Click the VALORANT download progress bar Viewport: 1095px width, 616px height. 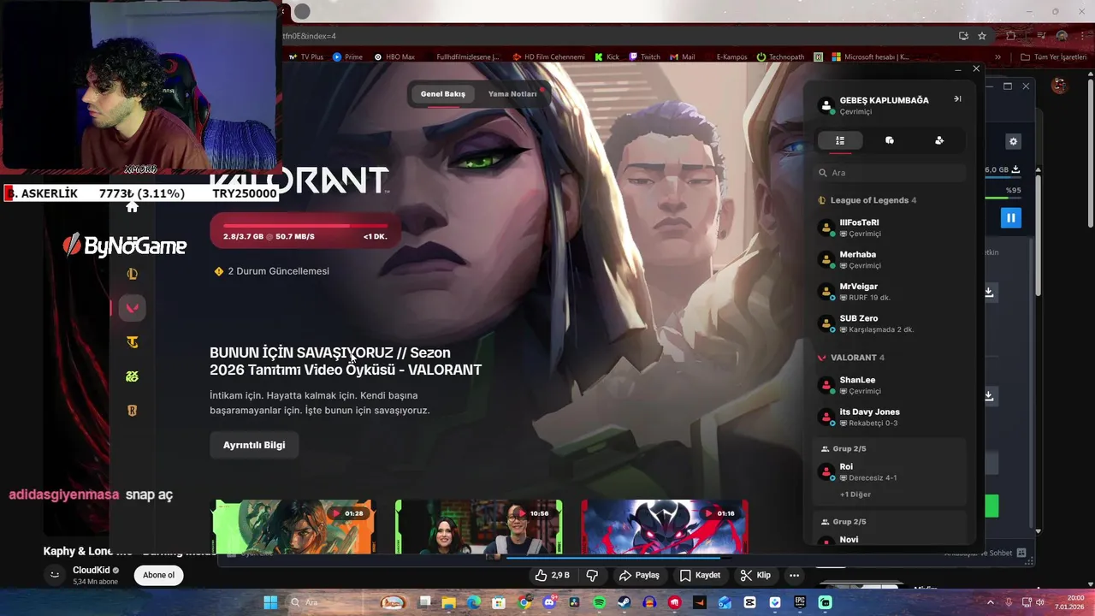click(305, 230)
